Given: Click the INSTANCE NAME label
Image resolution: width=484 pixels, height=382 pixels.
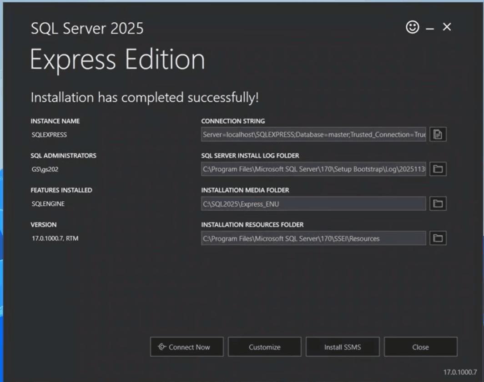Looking at the screenshot, I should coord(55,121).
